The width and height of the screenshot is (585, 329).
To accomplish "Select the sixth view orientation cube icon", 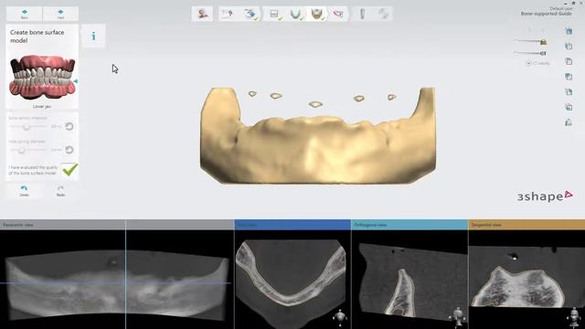I will (569, 107).
